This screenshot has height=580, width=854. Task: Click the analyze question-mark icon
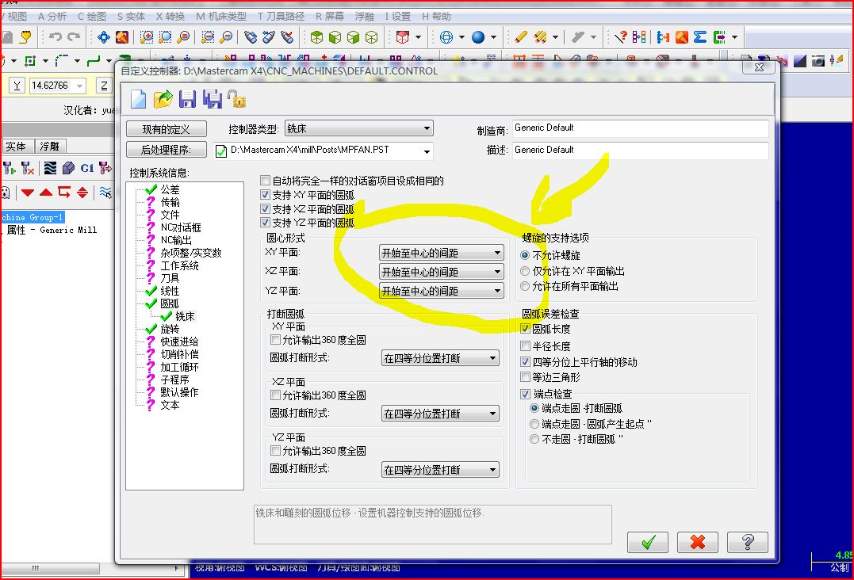coord(620,37)
